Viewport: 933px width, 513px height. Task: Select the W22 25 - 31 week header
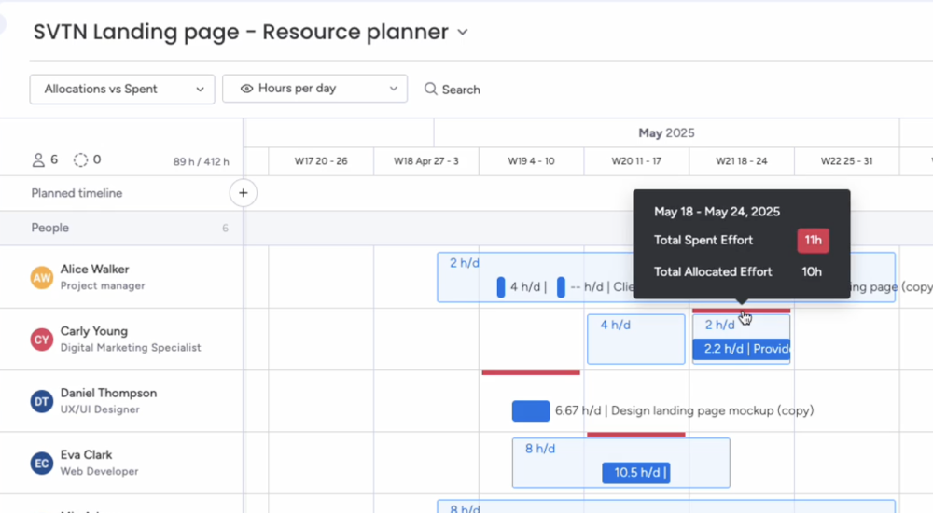846,161
